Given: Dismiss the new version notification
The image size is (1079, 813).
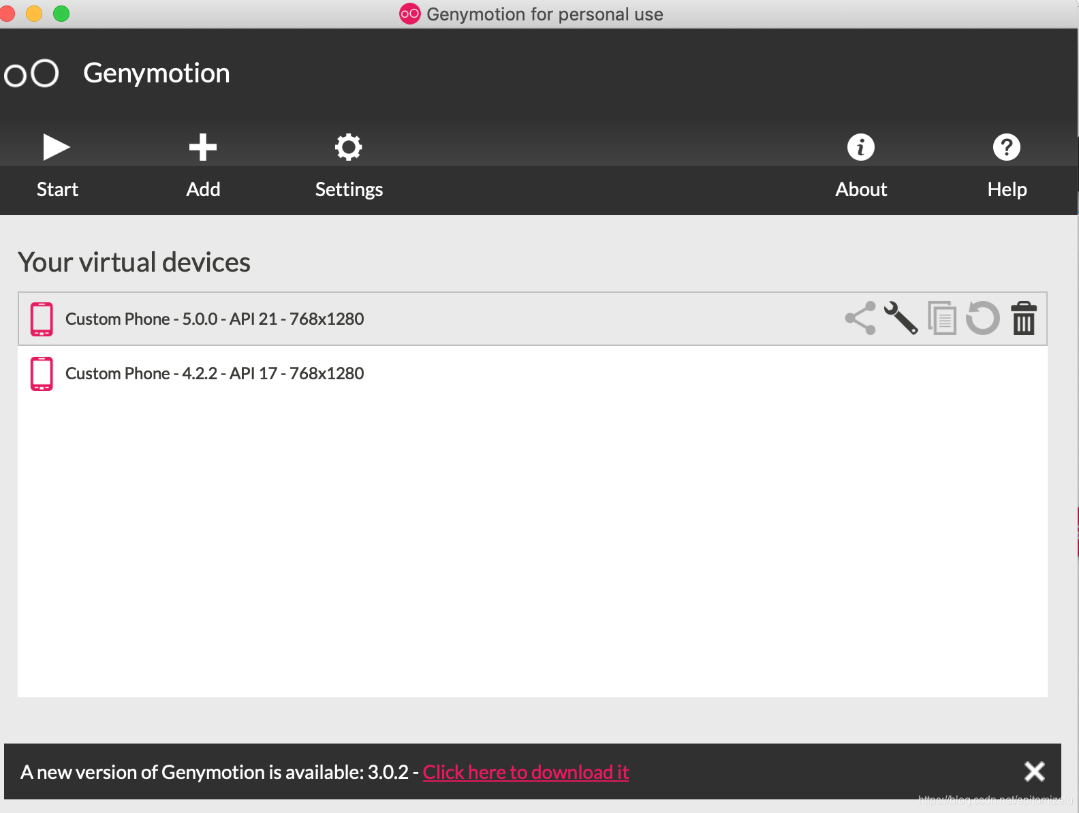Looking at the screenshot, I should (1035, 771).
